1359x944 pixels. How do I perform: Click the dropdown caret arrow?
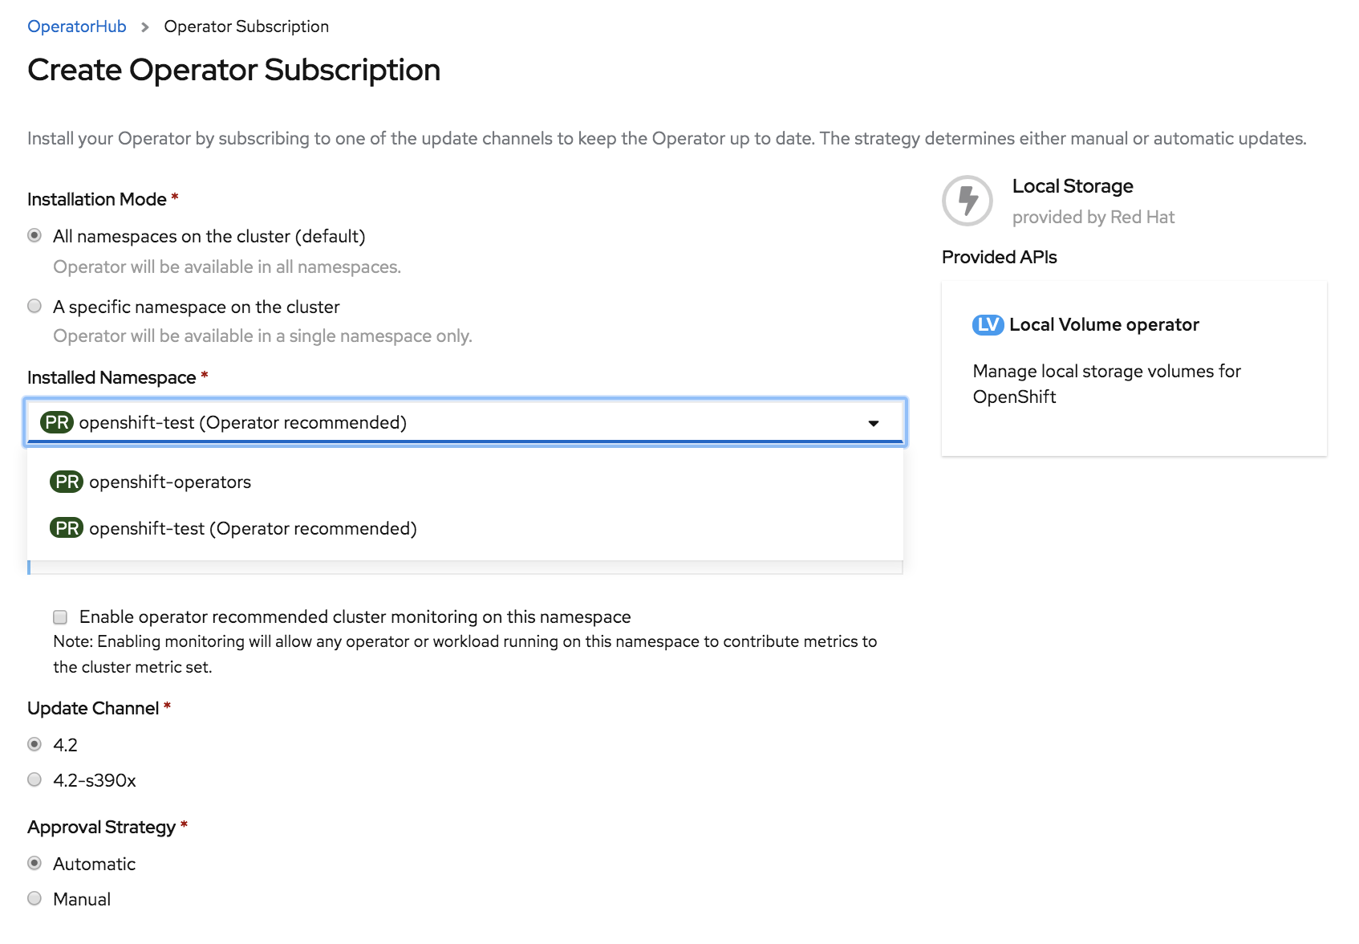[x=874, y=423]
